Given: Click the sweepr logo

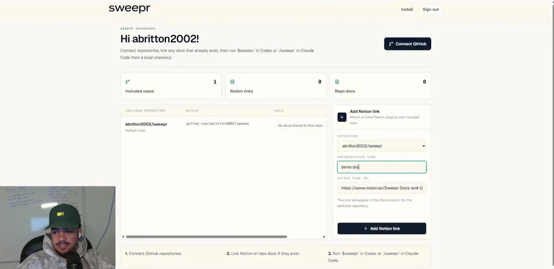Looking at the screenshot, I should 129,8.
